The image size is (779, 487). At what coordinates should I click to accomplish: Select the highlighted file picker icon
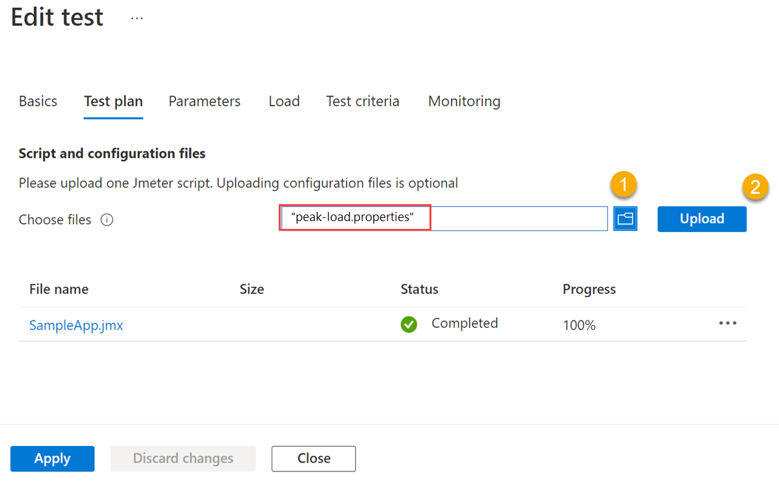(x=624, y=218)
